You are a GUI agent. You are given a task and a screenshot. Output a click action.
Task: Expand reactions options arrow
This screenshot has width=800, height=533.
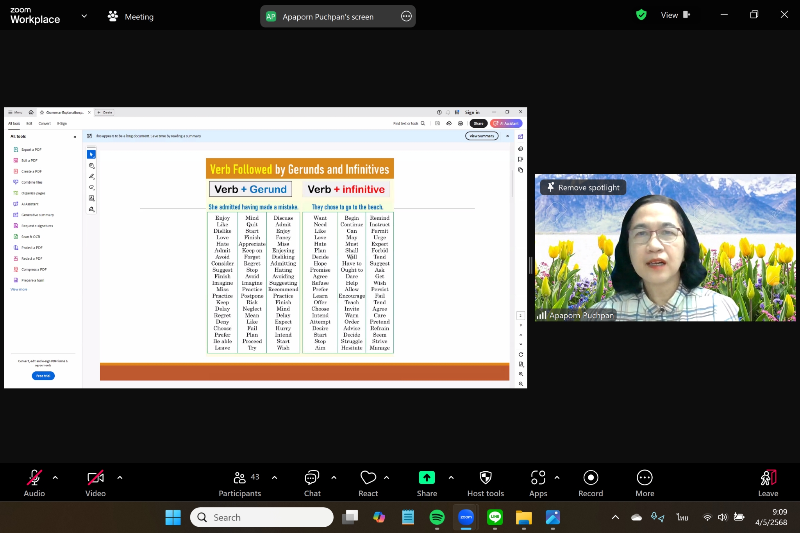pyautogui.click(x=387, y=478)
